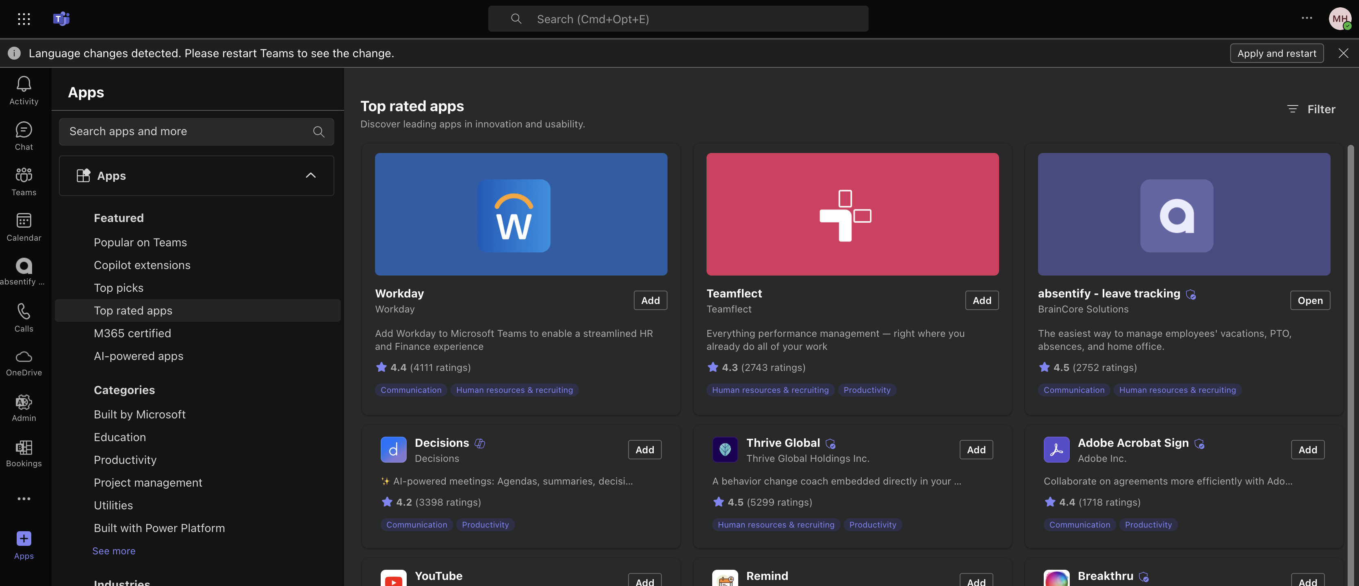Click the YouTube app icon
Screen dimensions: 1359x586
[394, 578]
